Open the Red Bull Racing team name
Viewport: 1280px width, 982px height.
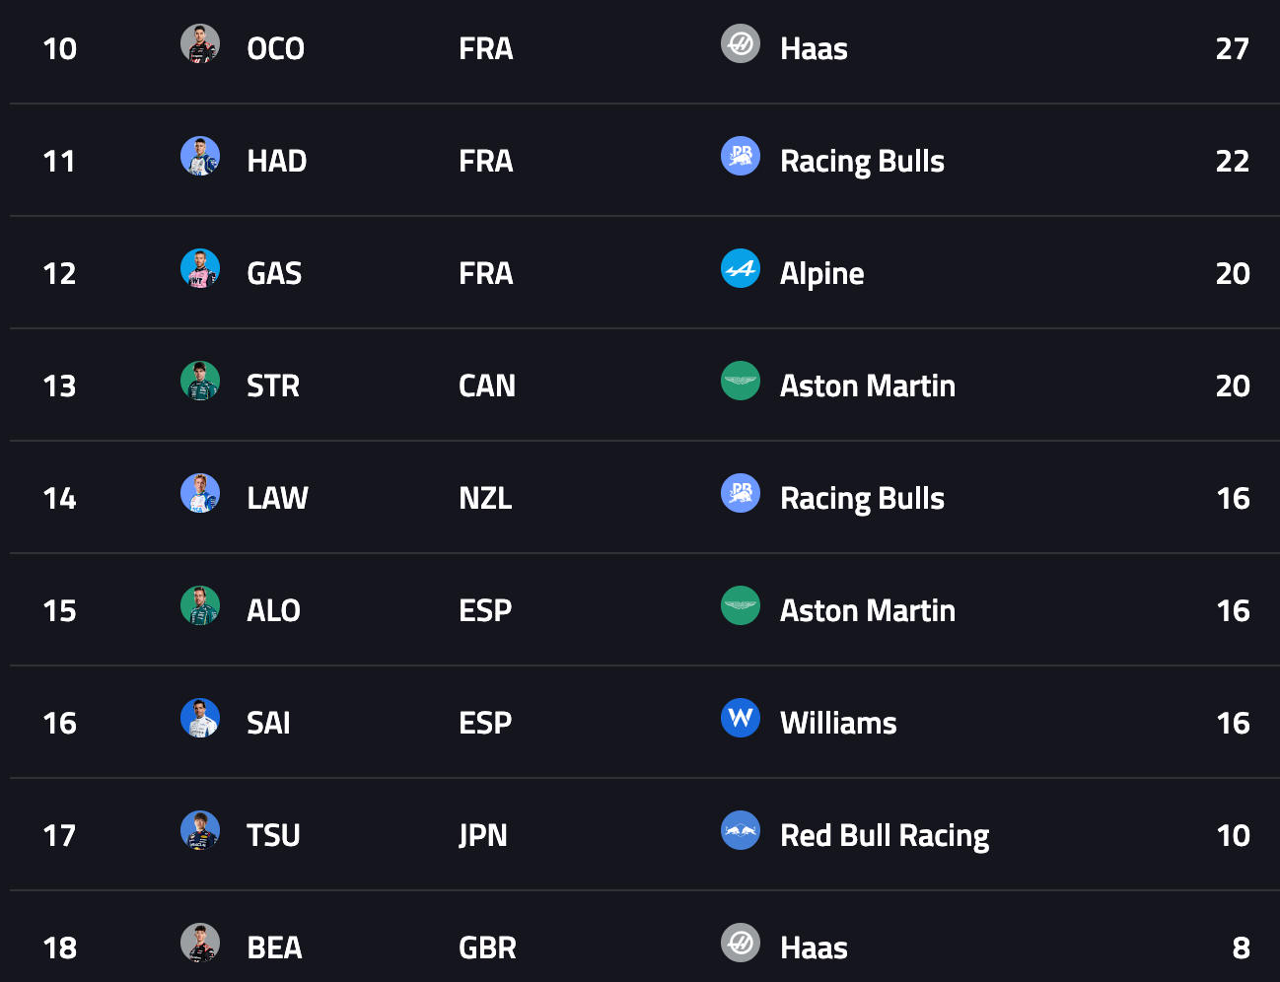point(885,836)
